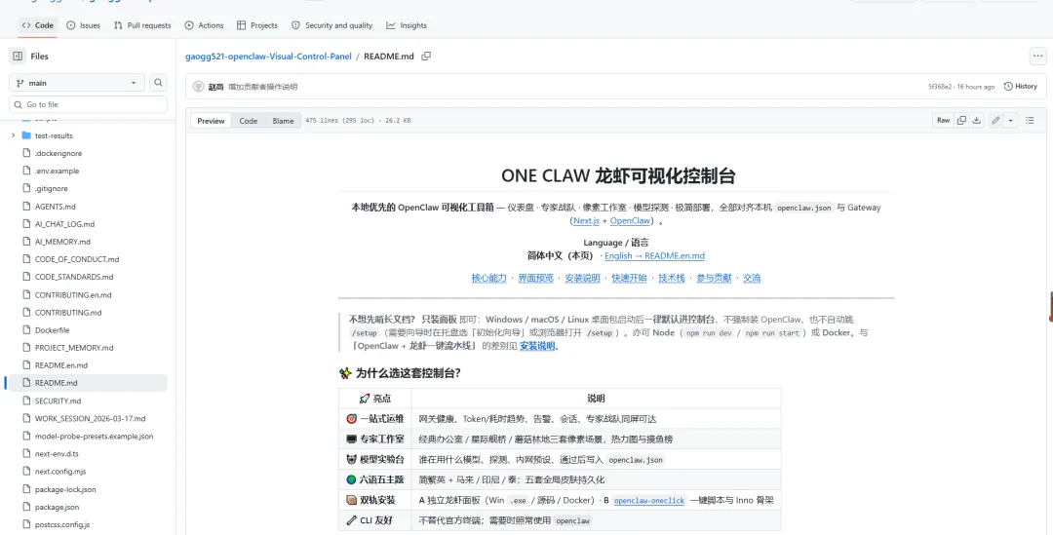Open package.json in the tree
1053x535 pixels.
57,507
